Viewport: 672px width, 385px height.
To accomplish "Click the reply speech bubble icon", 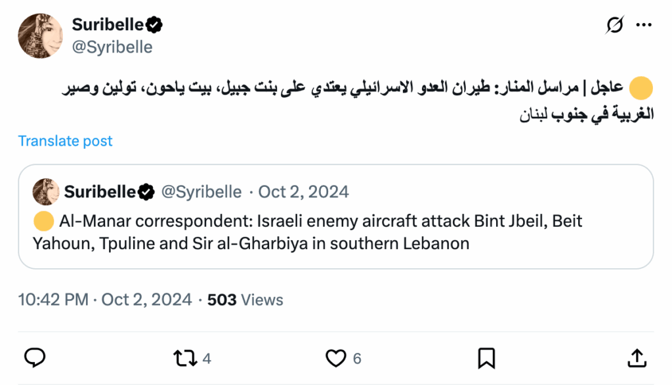I will click(35, 357).
